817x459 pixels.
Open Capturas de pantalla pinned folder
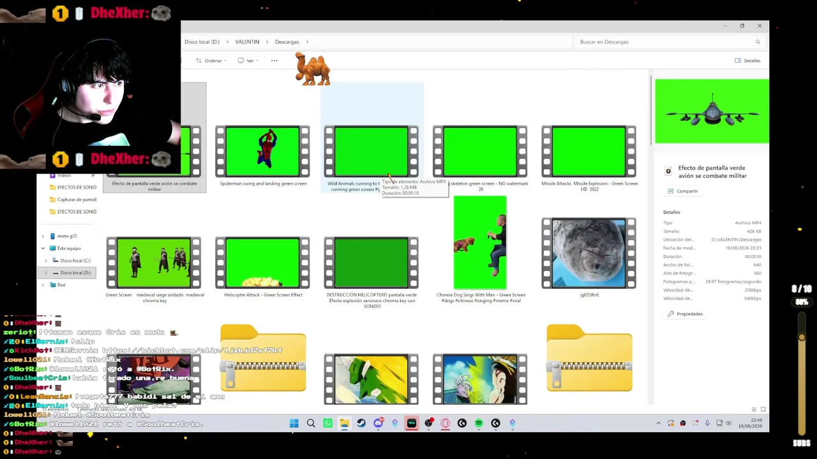click(71, 200)
